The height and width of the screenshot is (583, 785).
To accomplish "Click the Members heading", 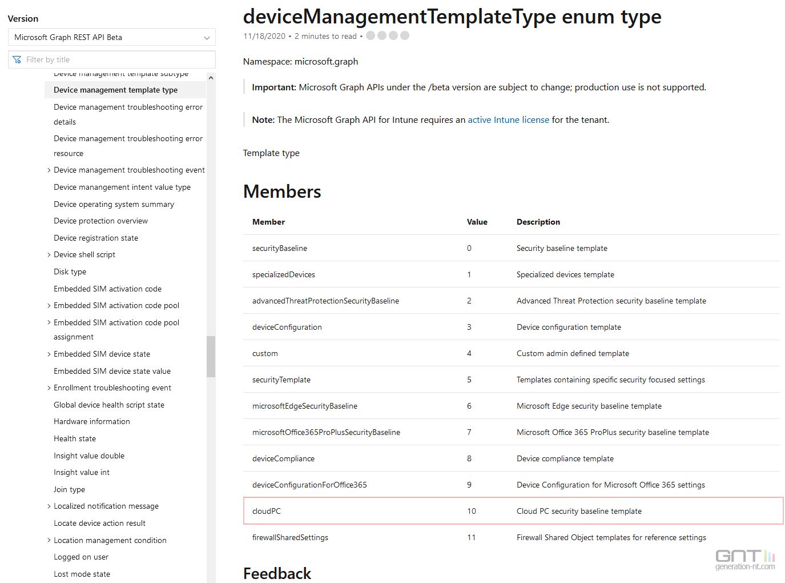I will click(x=282, y=191).
